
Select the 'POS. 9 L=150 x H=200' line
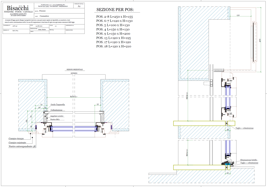click(113, 34)
